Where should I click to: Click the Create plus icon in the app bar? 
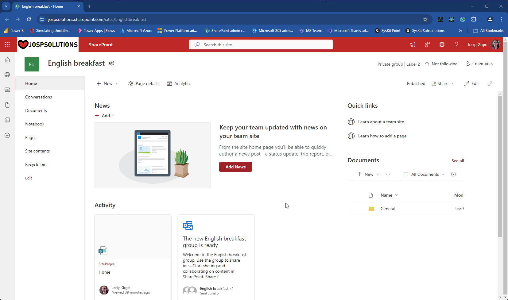pyautogui.click(x=7, y=135)
